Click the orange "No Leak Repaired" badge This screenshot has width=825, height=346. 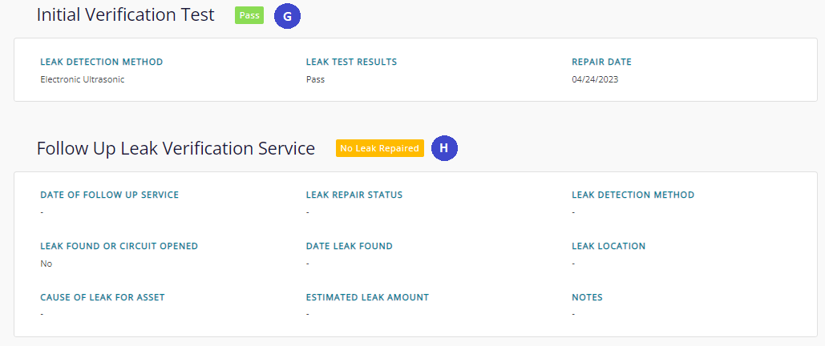point(380,148)
